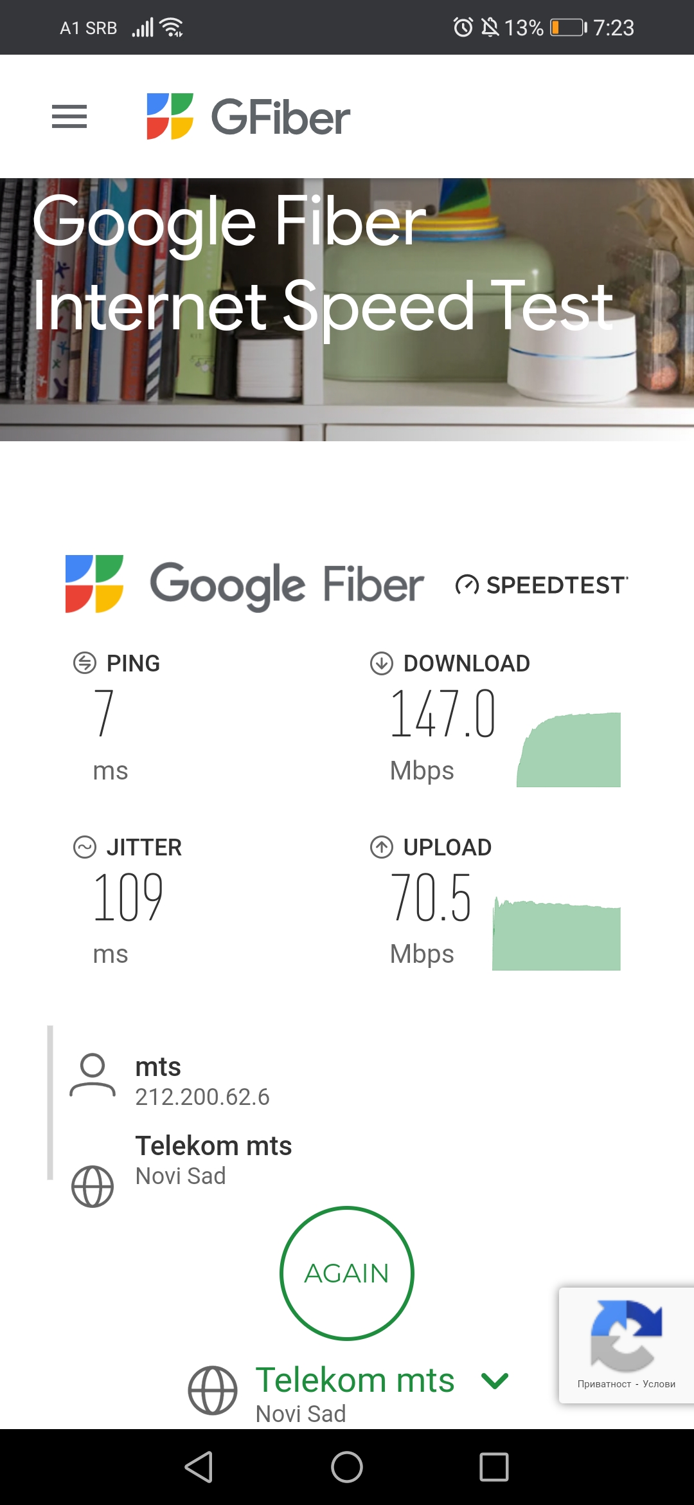Click the globe icon beside Telekom mts Novi Sad
694x1505 pixels.
tap(93, 1186)
